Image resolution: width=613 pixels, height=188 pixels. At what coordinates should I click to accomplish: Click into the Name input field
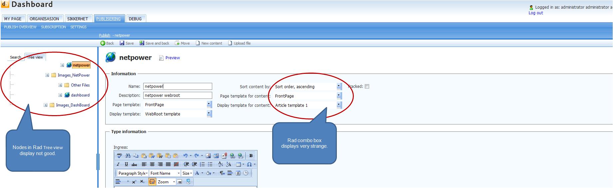click(x=178, y=87)
